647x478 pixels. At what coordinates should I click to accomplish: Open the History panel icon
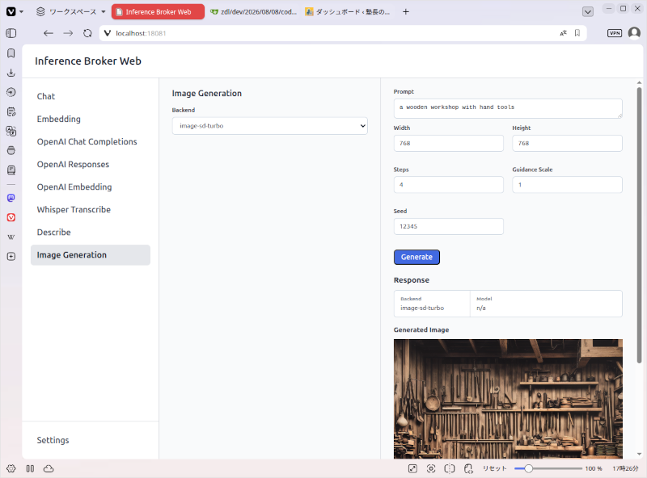pyautogui.click(x=11, y=92)
